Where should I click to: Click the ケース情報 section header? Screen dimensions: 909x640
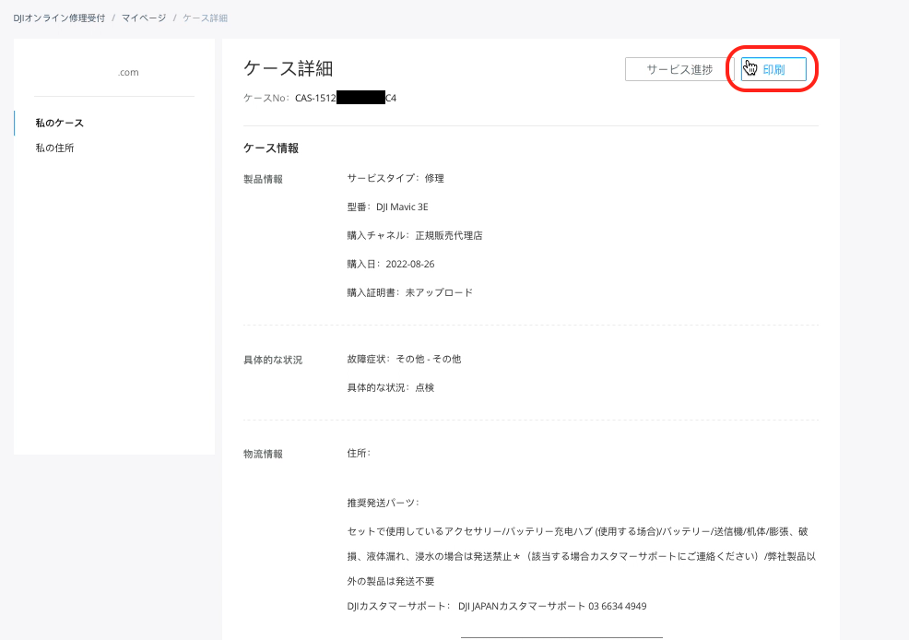pos(270,148)
